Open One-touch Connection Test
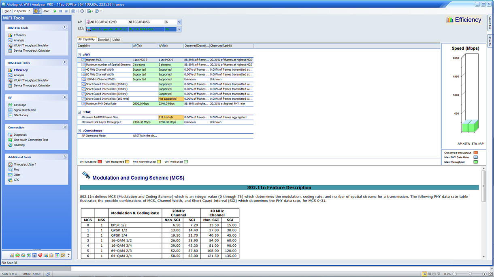Viewport: 494px width, 277px height. click(x=31, y=140)
